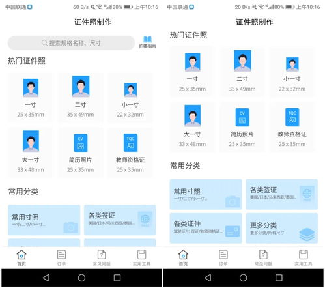
Task: Tap the 简历照片 CV icon in left screen
Action: click(x=81, y=143)
